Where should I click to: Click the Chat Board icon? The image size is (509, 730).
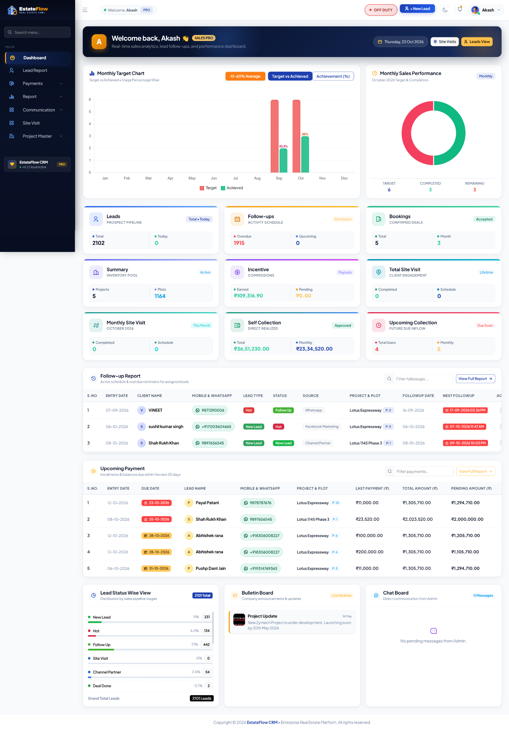(x=376, y=596)
